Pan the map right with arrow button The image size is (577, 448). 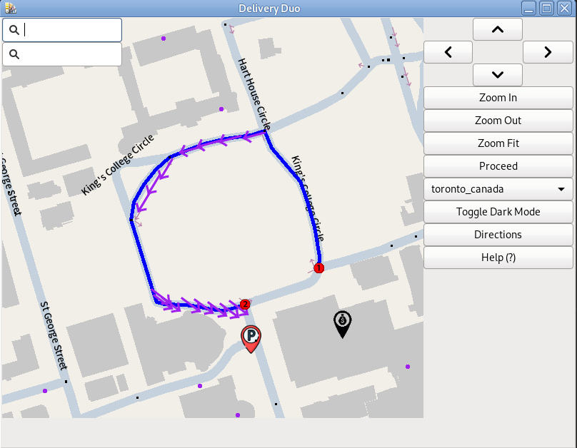click(548, 52)
